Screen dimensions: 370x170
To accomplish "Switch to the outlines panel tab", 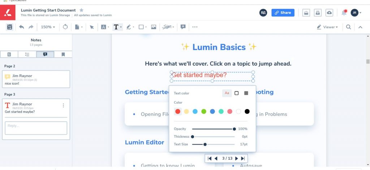I will 27,54.
